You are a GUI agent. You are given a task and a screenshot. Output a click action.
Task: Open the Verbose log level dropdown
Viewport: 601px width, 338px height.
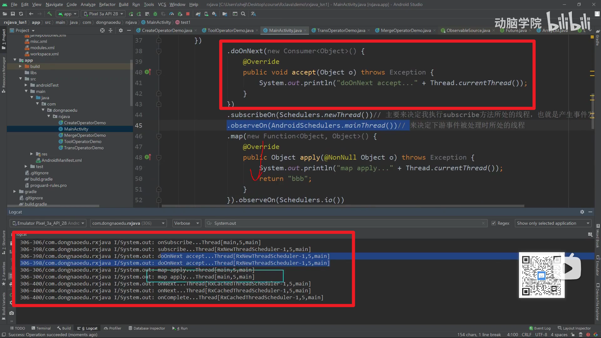pos(187,223)
